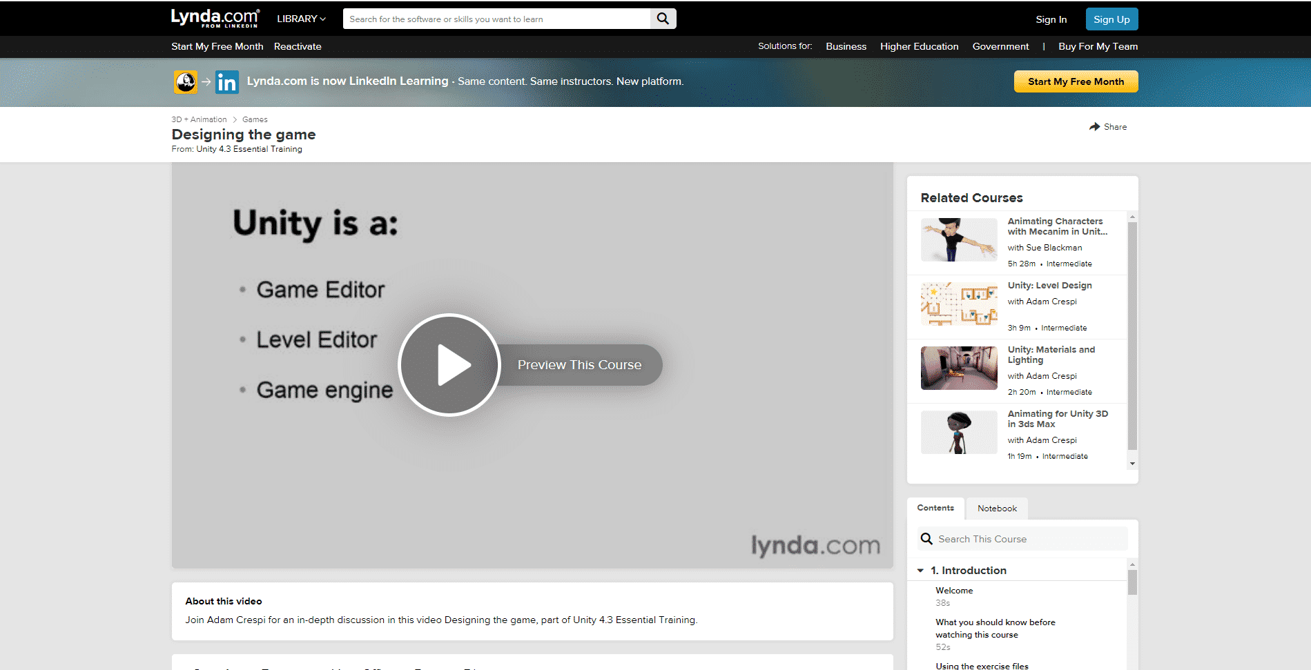Click Unity: Materials and Lighting title
Image resolution: width=1311 pixels, height=670 pixels.
tap(1051, 355)
